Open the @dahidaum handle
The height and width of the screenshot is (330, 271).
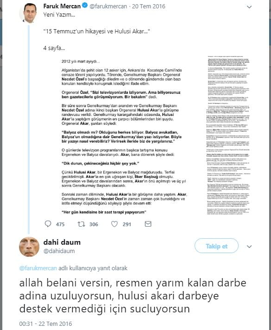click(x=59, y=251)
